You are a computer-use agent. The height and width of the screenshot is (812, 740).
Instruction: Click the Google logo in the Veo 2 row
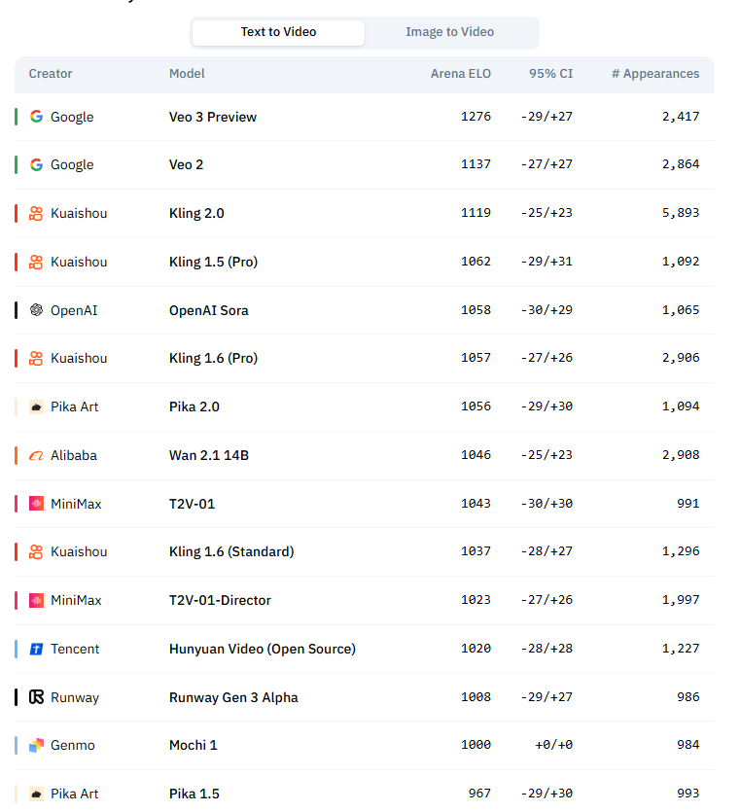coord(36,164)
